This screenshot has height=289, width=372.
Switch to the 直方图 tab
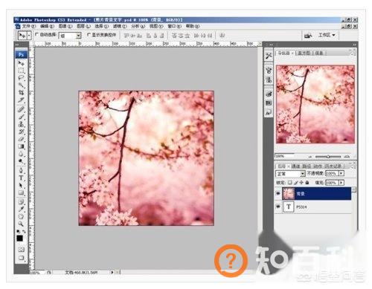[x=304, y=53]
